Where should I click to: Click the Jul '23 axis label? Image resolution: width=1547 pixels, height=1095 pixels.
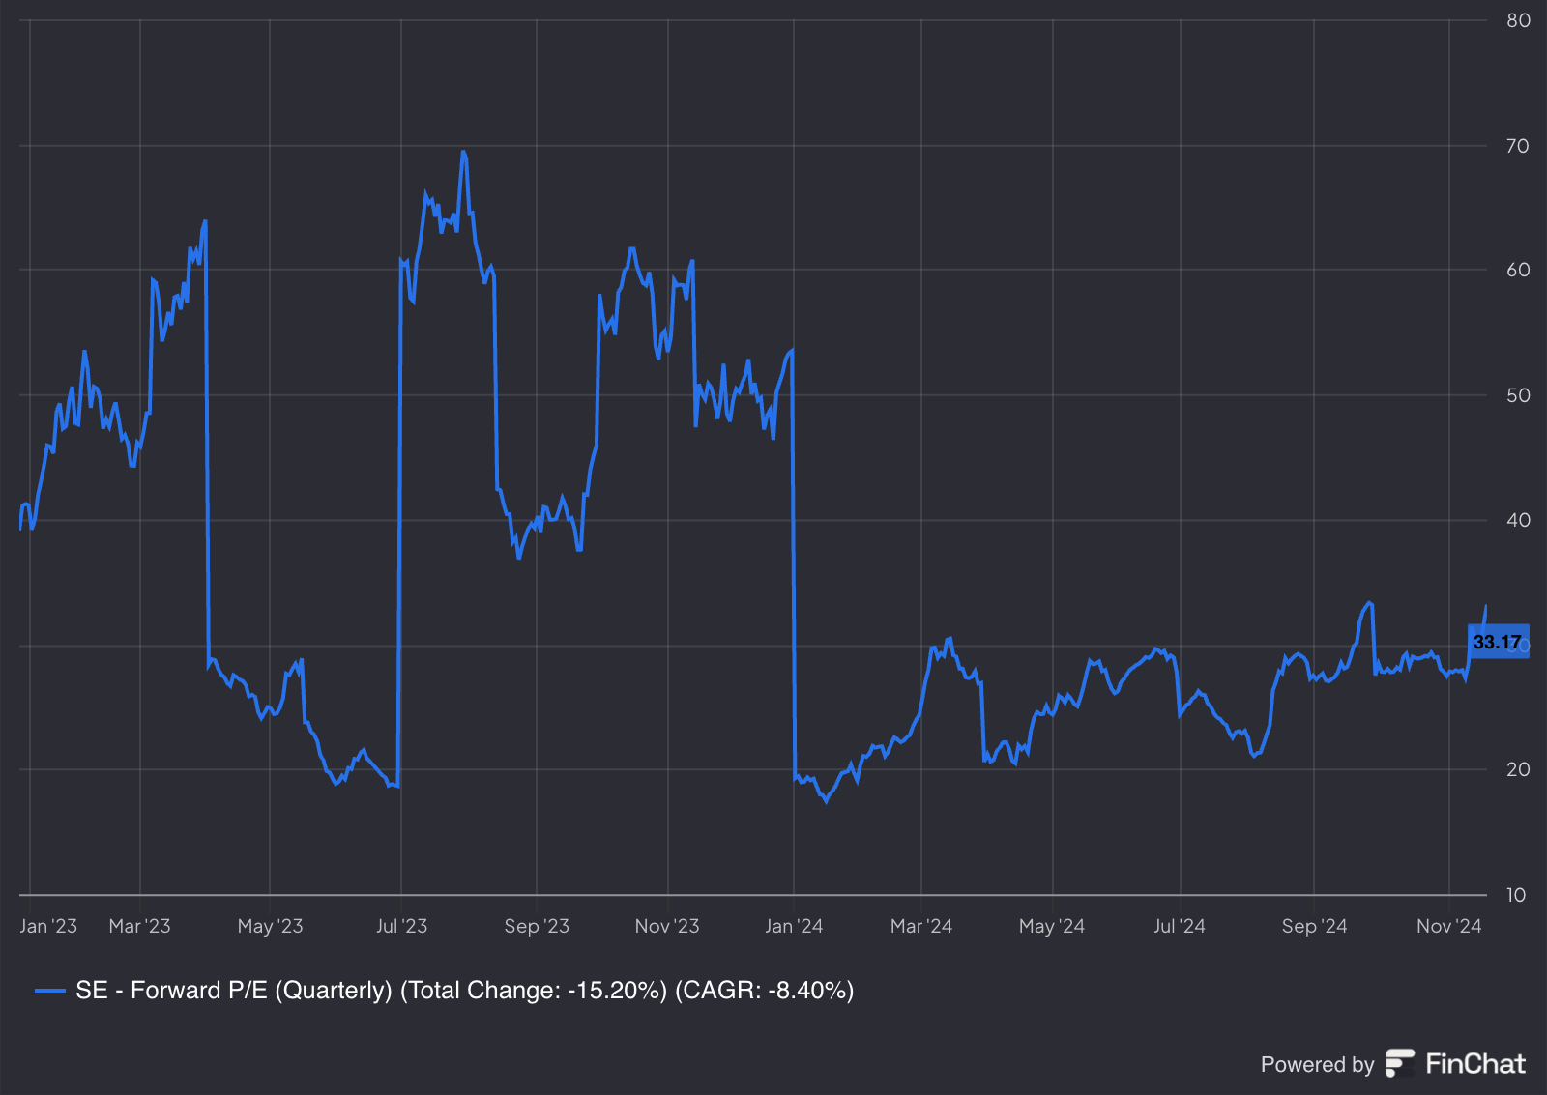coord(401,926)
